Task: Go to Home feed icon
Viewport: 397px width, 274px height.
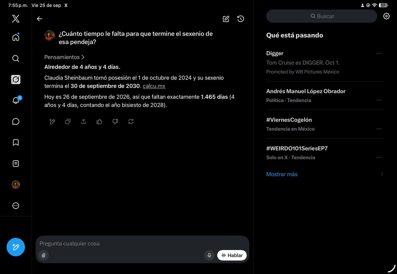Action: click(x=16, y=37)
